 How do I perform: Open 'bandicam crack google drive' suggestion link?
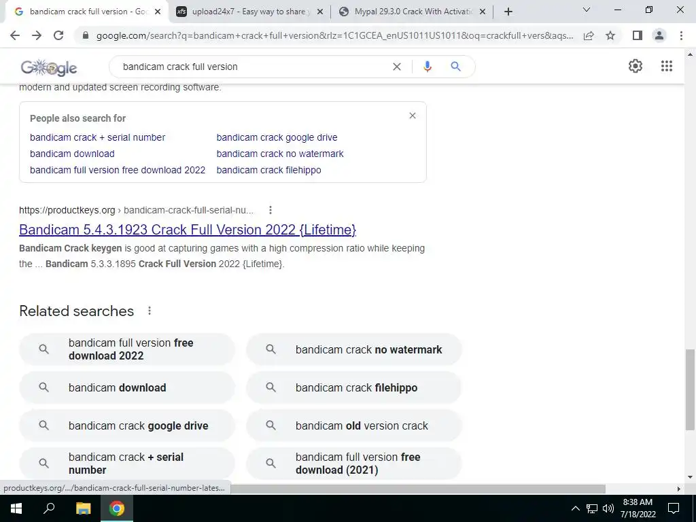coord(277,137)
